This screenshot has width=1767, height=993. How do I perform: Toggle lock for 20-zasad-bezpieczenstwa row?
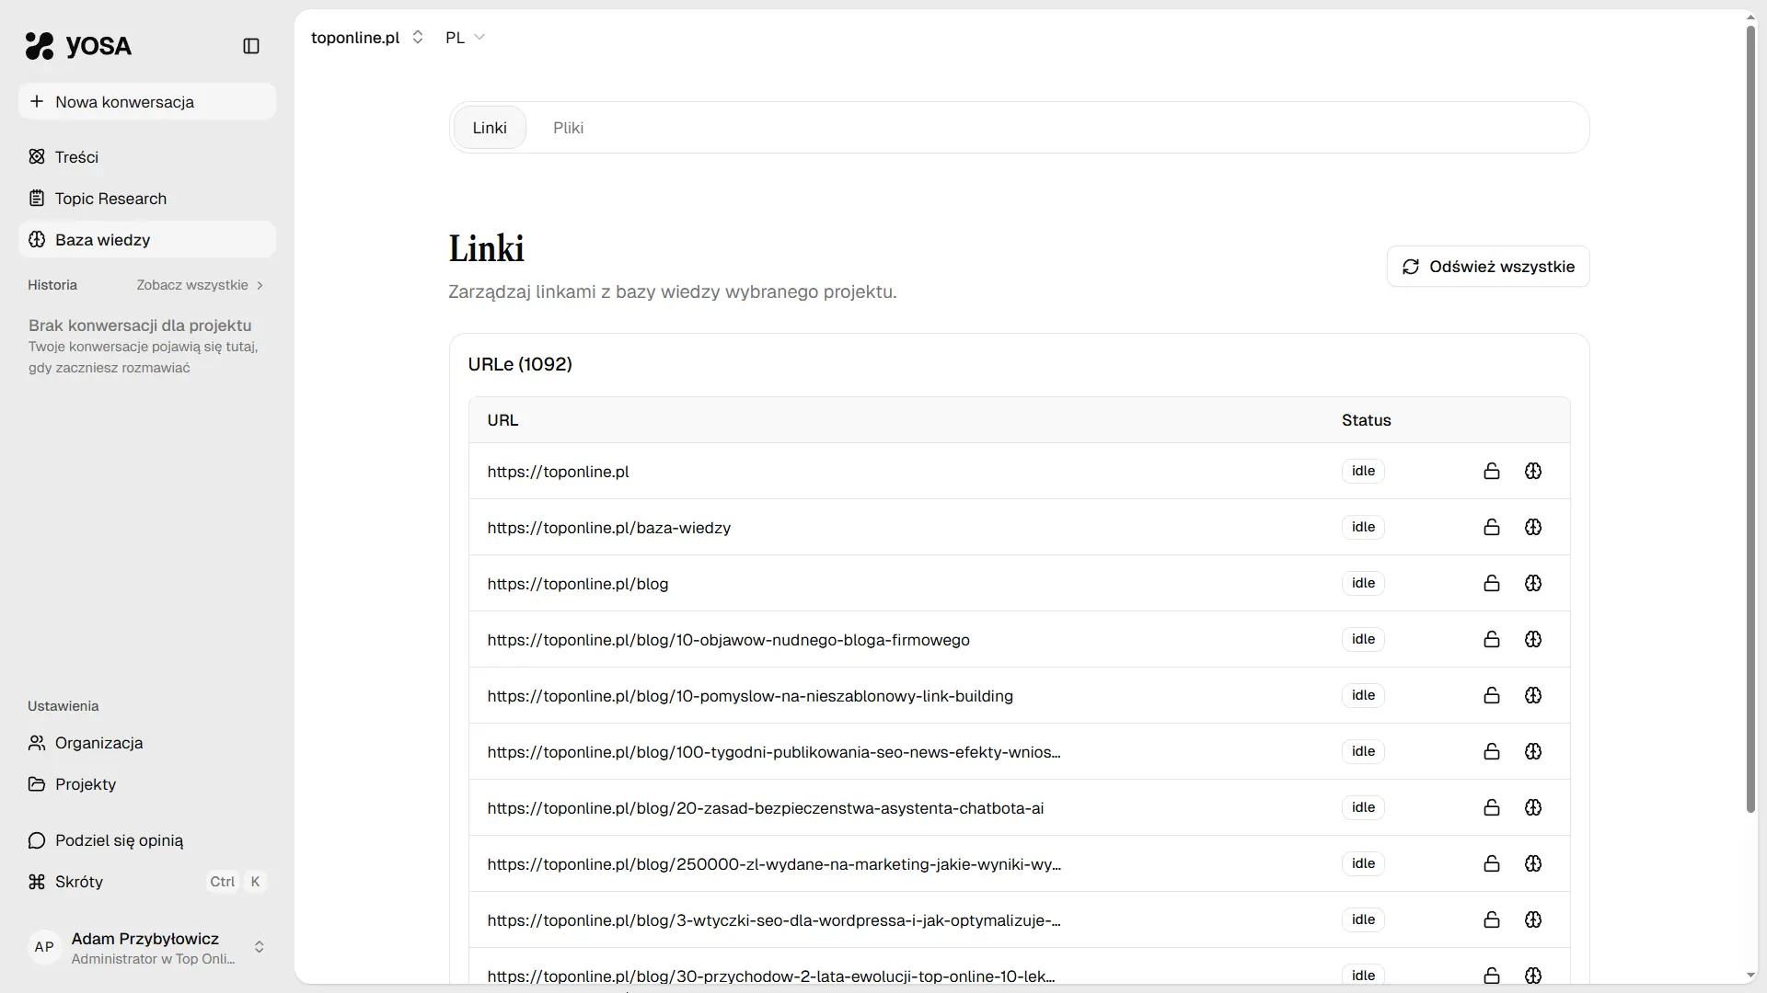click(1492, 807)
